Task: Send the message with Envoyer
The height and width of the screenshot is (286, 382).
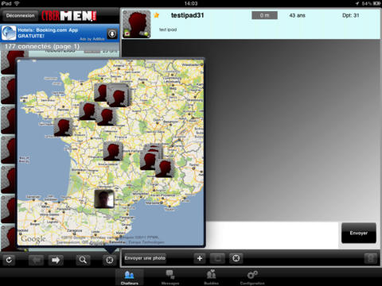Action: [x=359, y=233]
